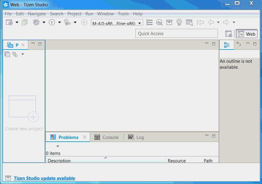262x184 pixels.
Task: Switch to the Console tab
Action: [107, 137]
